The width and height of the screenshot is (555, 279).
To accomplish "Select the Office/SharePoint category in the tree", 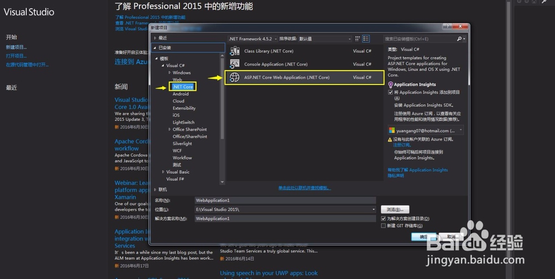I will (190, 136).
